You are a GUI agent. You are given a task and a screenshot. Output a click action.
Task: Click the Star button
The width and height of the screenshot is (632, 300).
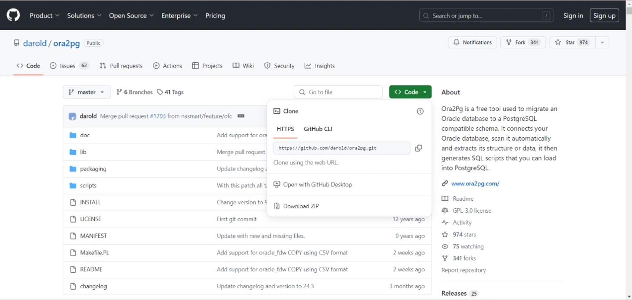pos(572,42)
